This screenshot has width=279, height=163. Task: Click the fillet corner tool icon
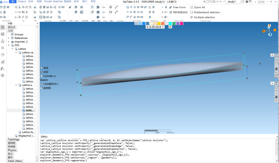(92, 7)
